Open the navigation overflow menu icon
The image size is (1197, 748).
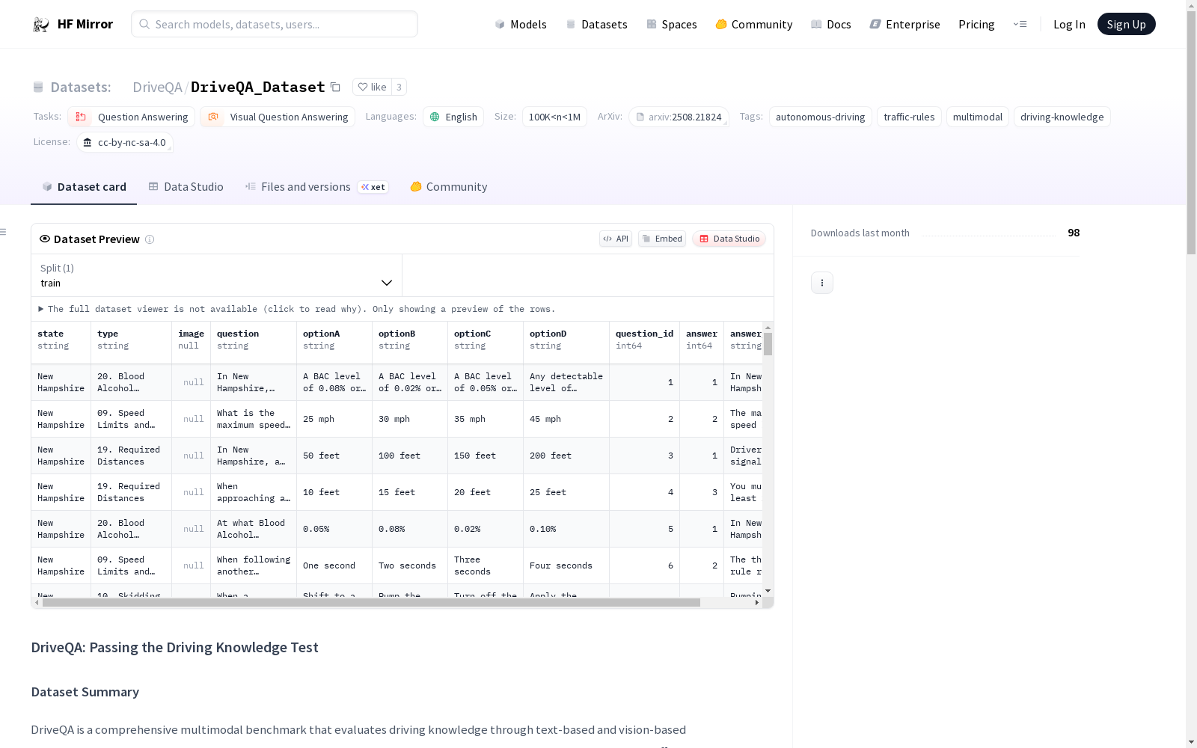click(1020, 24)
